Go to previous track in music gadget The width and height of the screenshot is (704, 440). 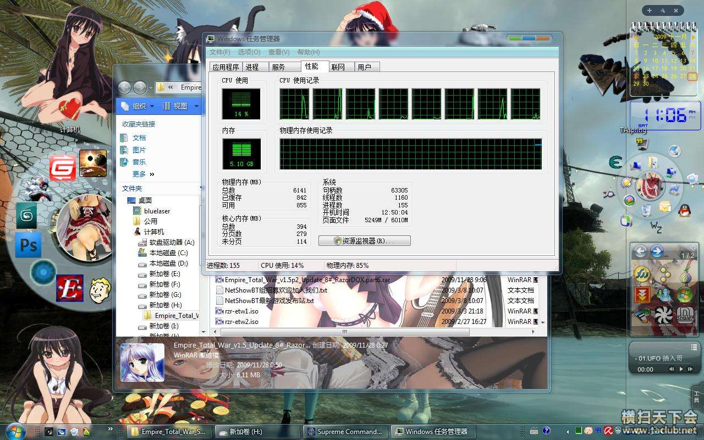(672, 370)
